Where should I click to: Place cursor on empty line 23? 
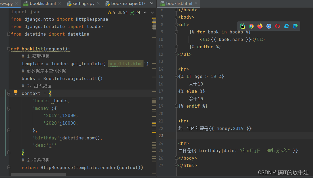(x=245, y=136)
